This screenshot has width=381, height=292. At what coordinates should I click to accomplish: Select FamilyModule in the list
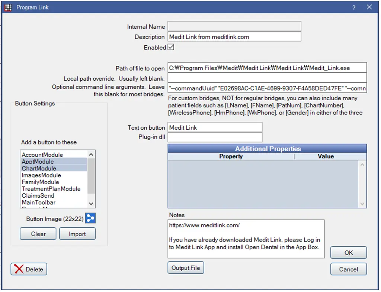pos(54,182)
